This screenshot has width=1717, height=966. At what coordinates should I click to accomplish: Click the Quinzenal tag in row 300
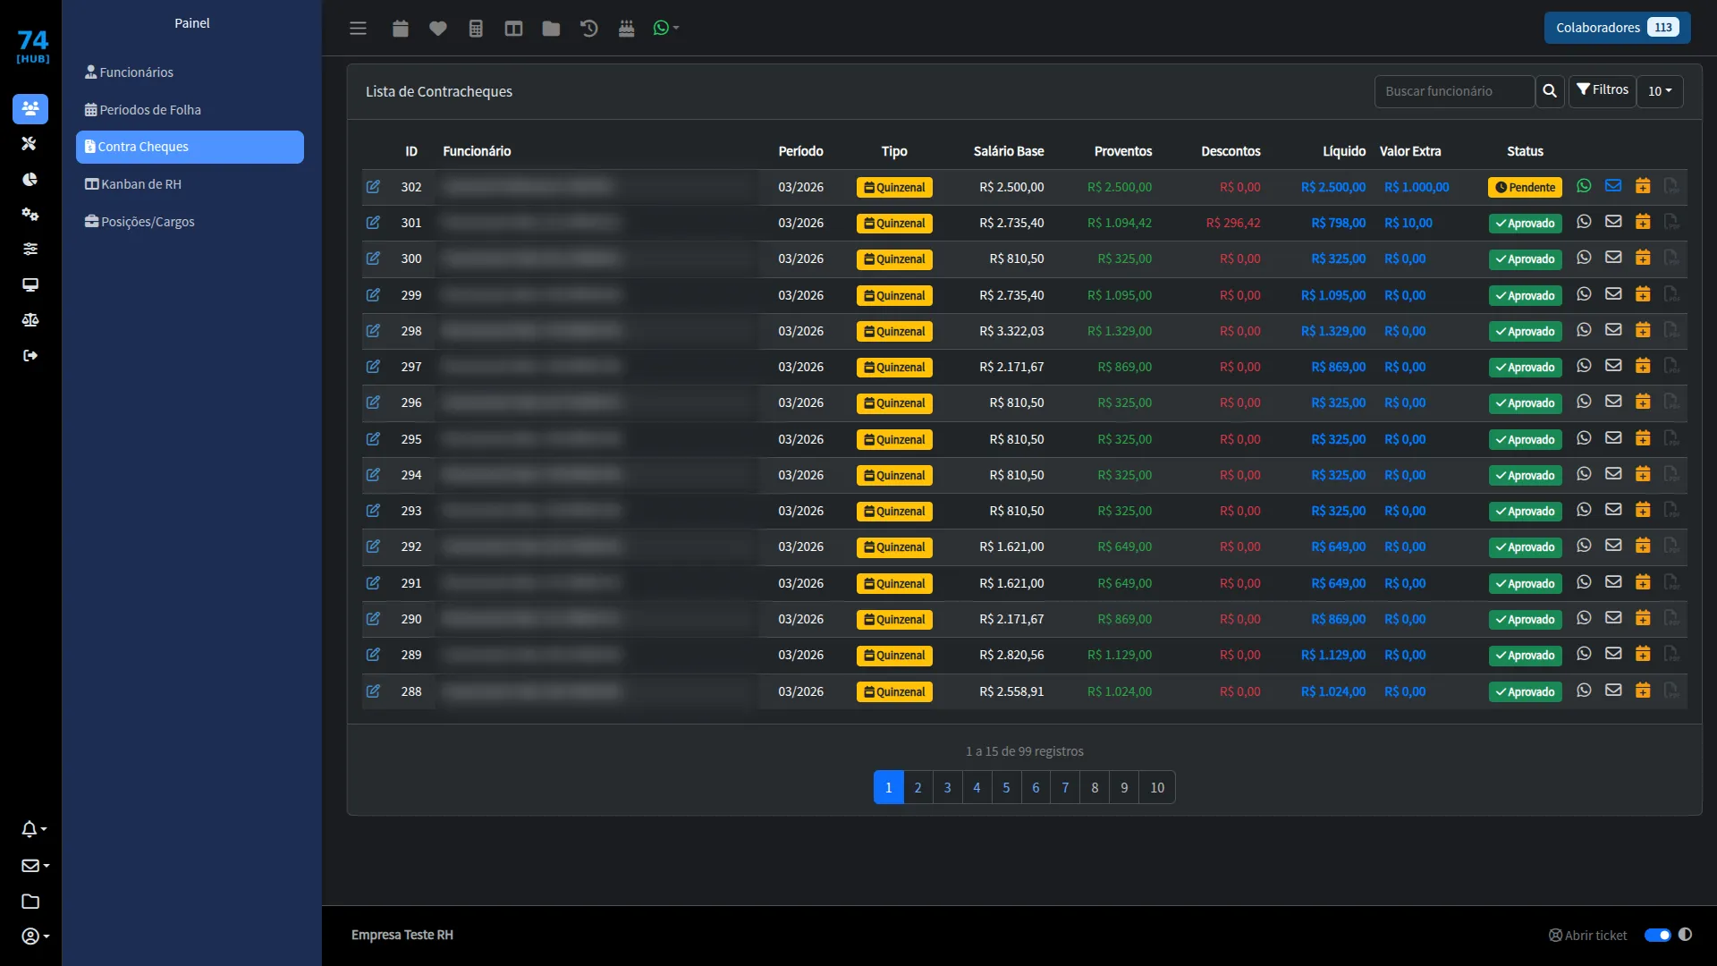894,259
